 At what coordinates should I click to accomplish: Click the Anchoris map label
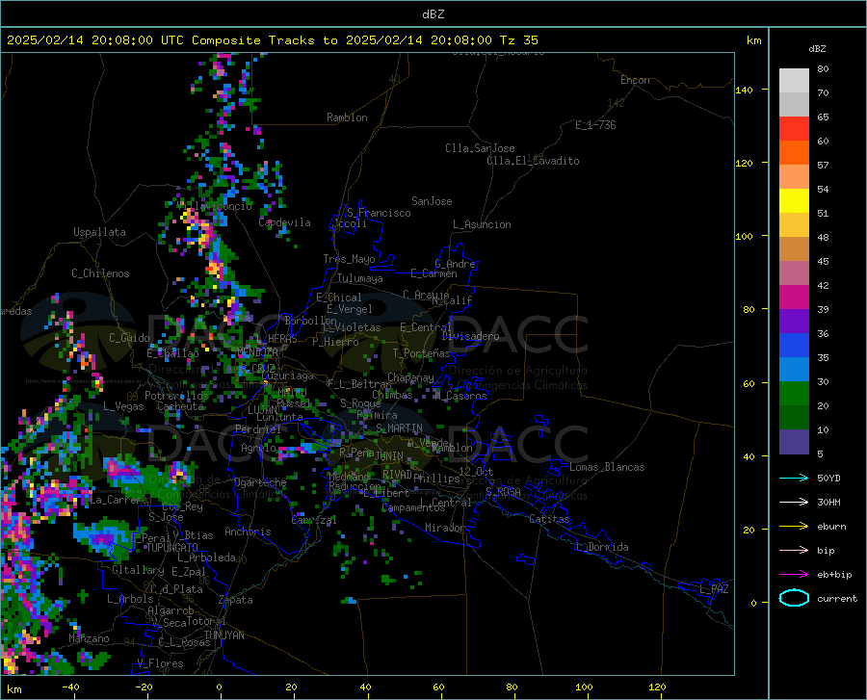(248, 532)
